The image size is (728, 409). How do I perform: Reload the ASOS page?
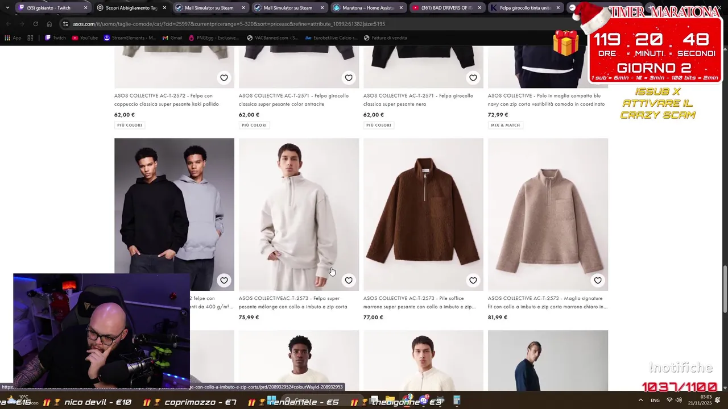[x=36, y=24]
